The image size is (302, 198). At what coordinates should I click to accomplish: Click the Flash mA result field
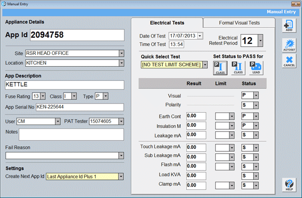[x=196, y=166]
